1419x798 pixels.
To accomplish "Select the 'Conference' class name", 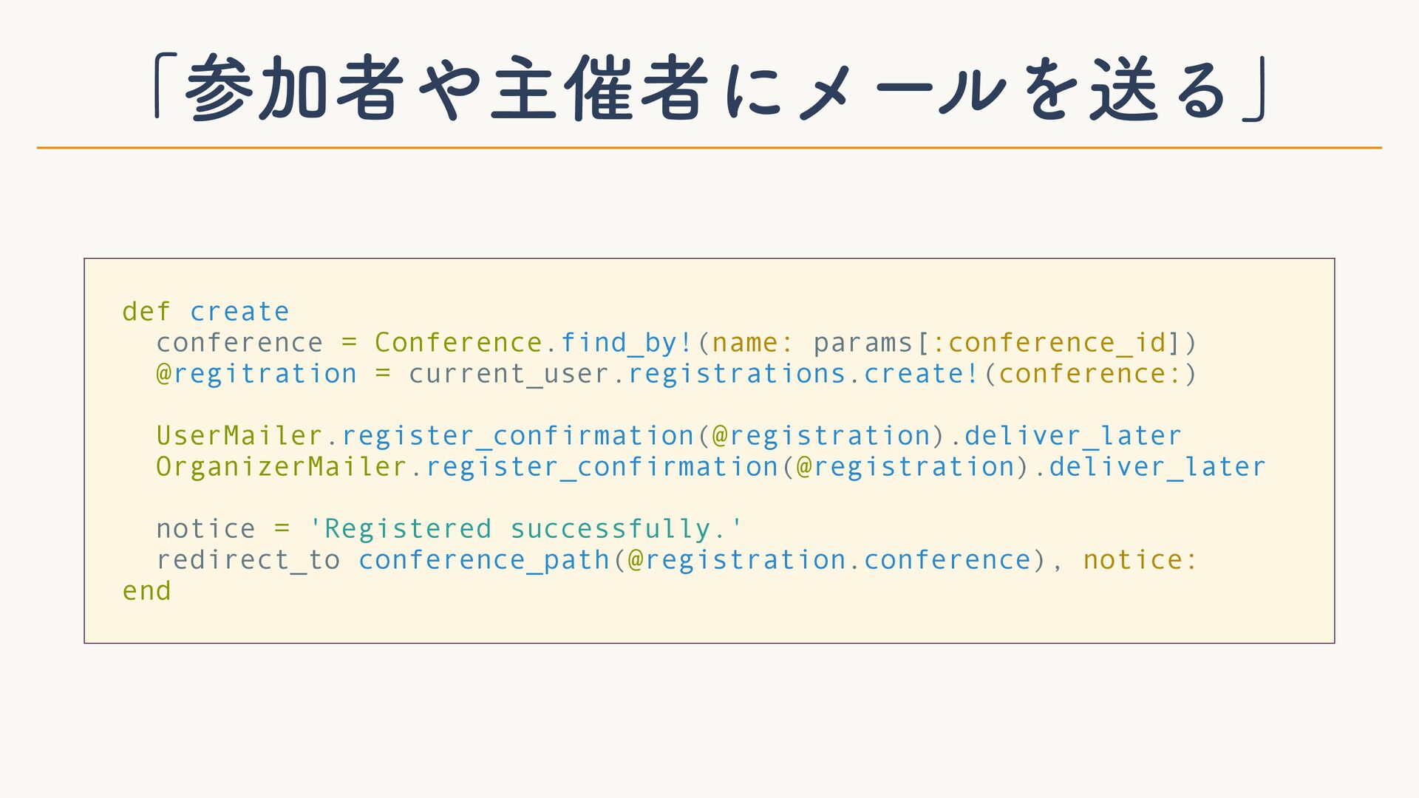I will click(x=459, y=343).
